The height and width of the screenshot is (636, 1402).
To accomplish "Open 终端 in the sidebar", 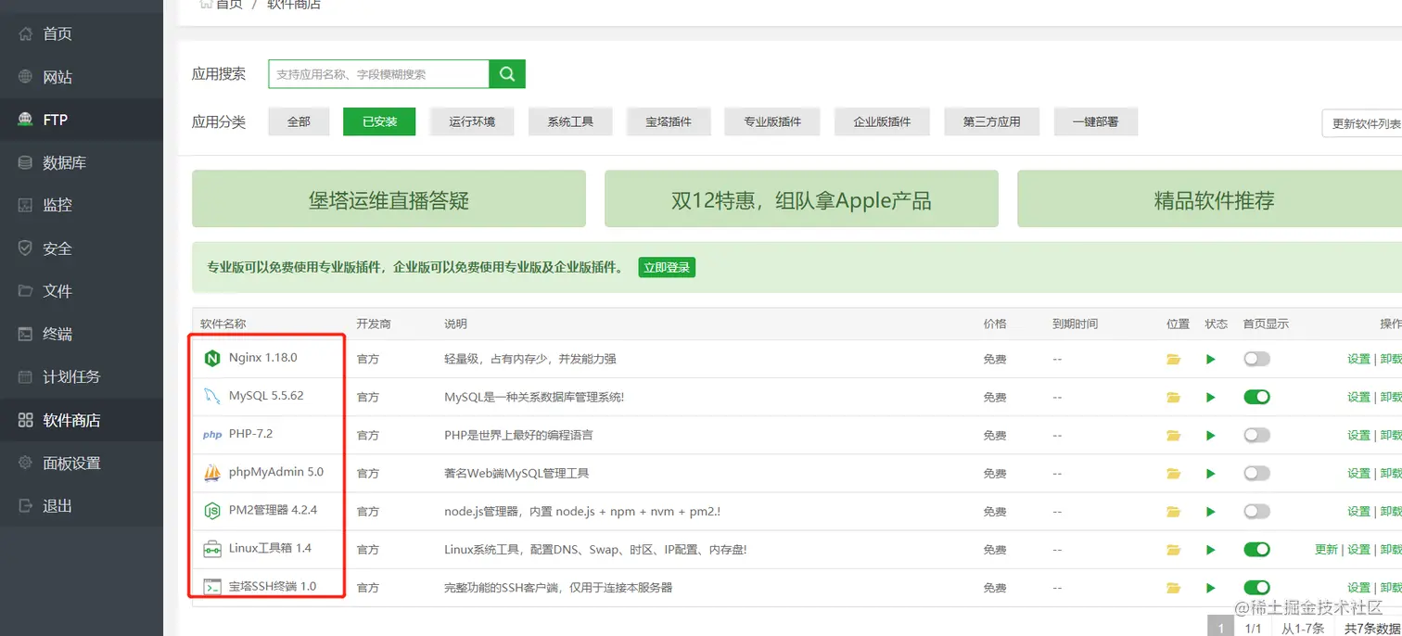I will pos(82,334).
